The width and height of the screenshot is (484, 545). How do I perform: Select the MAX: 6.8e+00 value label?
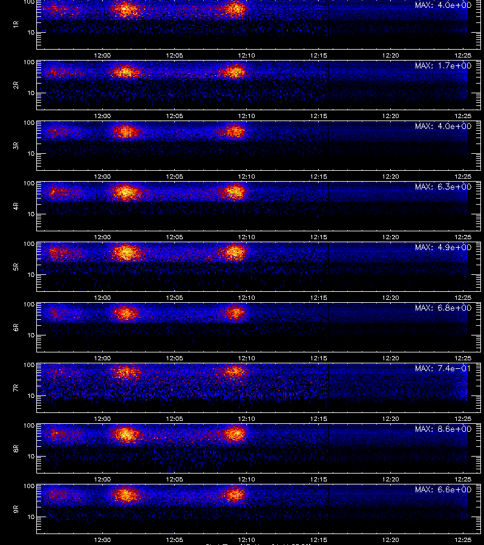(x=443, y=308)
